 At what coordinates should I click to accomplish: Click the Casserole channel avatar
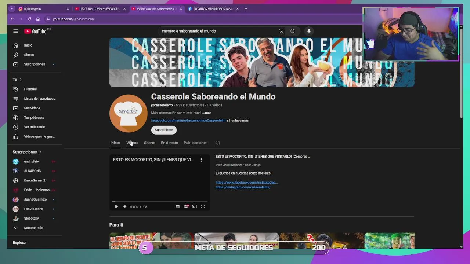(128, 113)
